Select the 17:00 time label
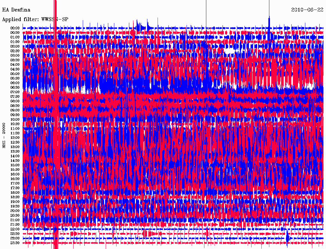Image resolution: width=326 pixels, height=249 pixels. click(x=15, y=183)
